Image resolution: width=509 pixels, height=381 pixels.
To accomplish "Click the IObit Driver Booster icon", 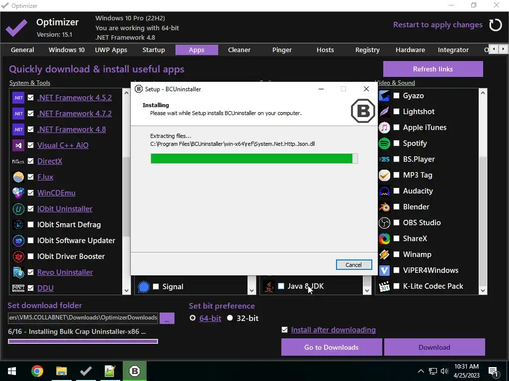I will (x=18, y=256).
